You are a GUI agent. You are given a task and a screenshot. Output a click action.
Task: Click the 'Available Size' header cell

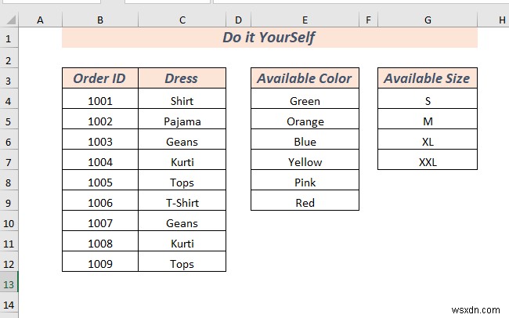pyautogui.click(x=428, y=78)
